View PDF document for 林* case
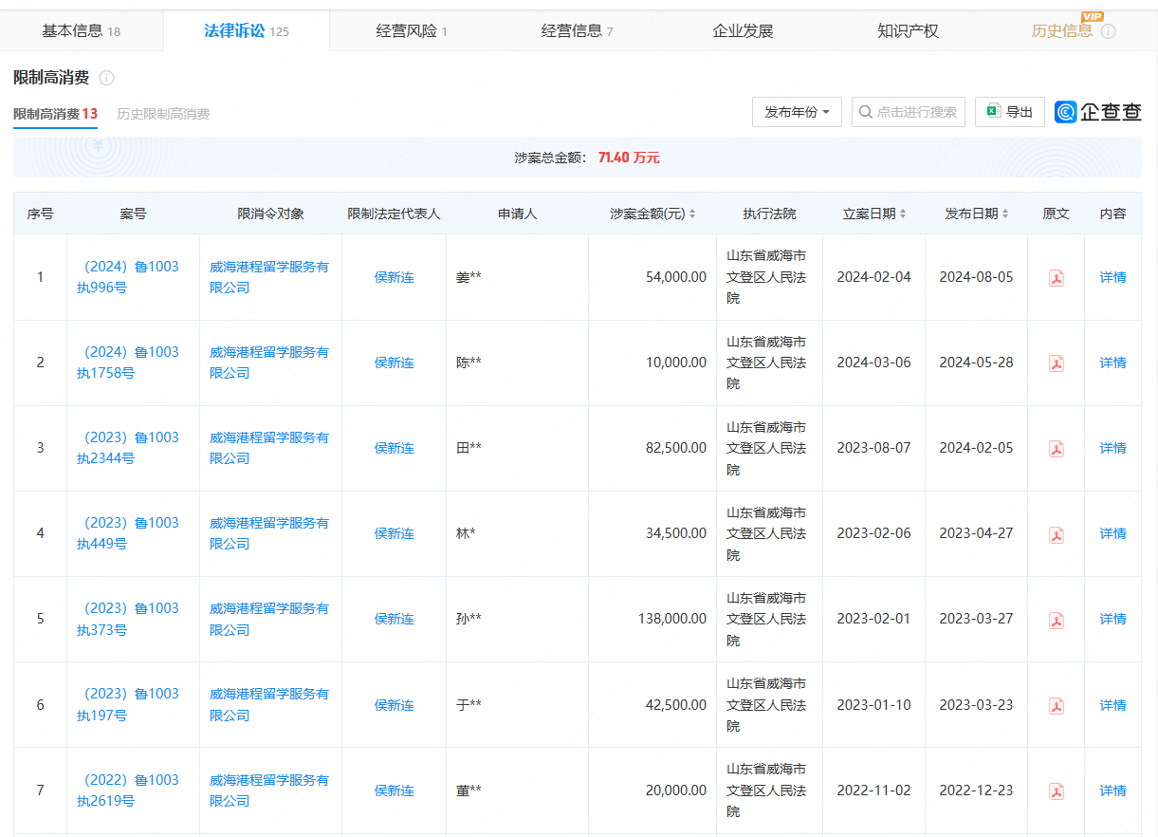 tap(1056, 534)
